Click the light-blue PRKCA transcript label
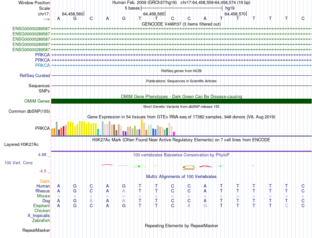Screen dimensions: 312x238 point(42,65)
